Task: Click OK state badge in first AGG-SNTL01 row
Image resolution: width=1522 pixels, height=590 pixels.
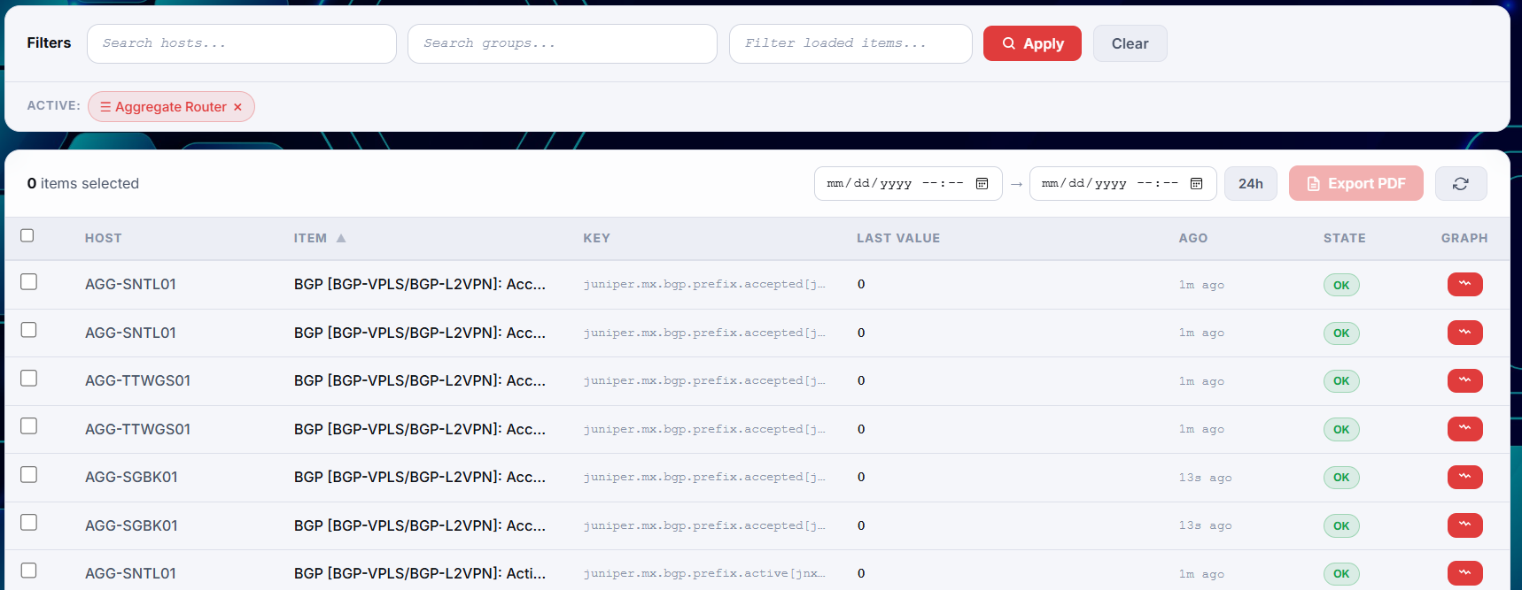Action: tap(1341, 285)
